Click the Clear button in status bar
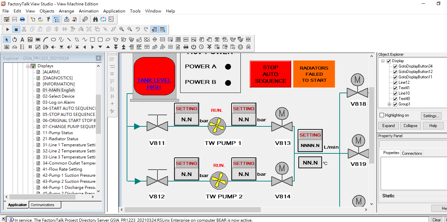447x222 pixels. coord(437,220)
